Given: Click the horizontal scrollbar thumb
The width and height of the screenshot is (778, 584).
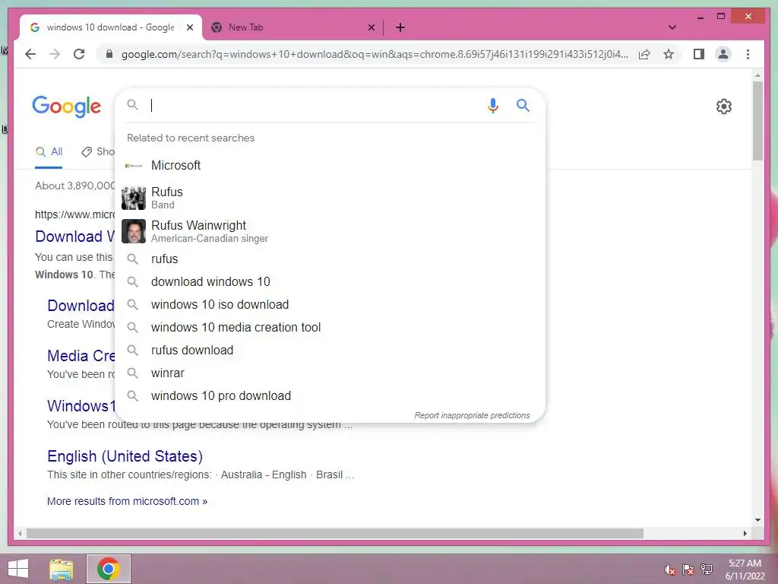Looking at the screenshot, I should [x=335, y=533].
